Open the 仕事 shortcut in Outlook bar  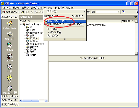click(10, 67)
